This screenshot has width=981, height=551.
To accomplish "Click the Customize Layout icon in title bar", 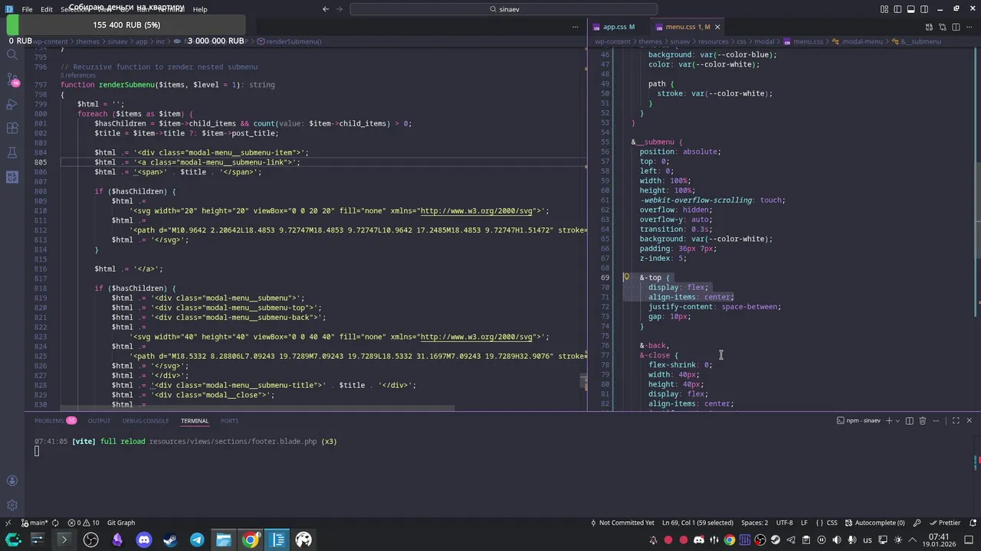I will 884,9.
